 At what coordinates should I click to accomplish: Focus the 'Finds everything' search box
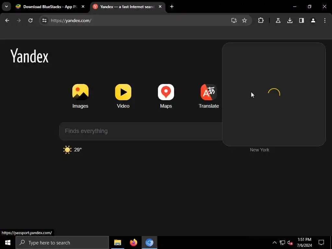[x=141, y=131]
